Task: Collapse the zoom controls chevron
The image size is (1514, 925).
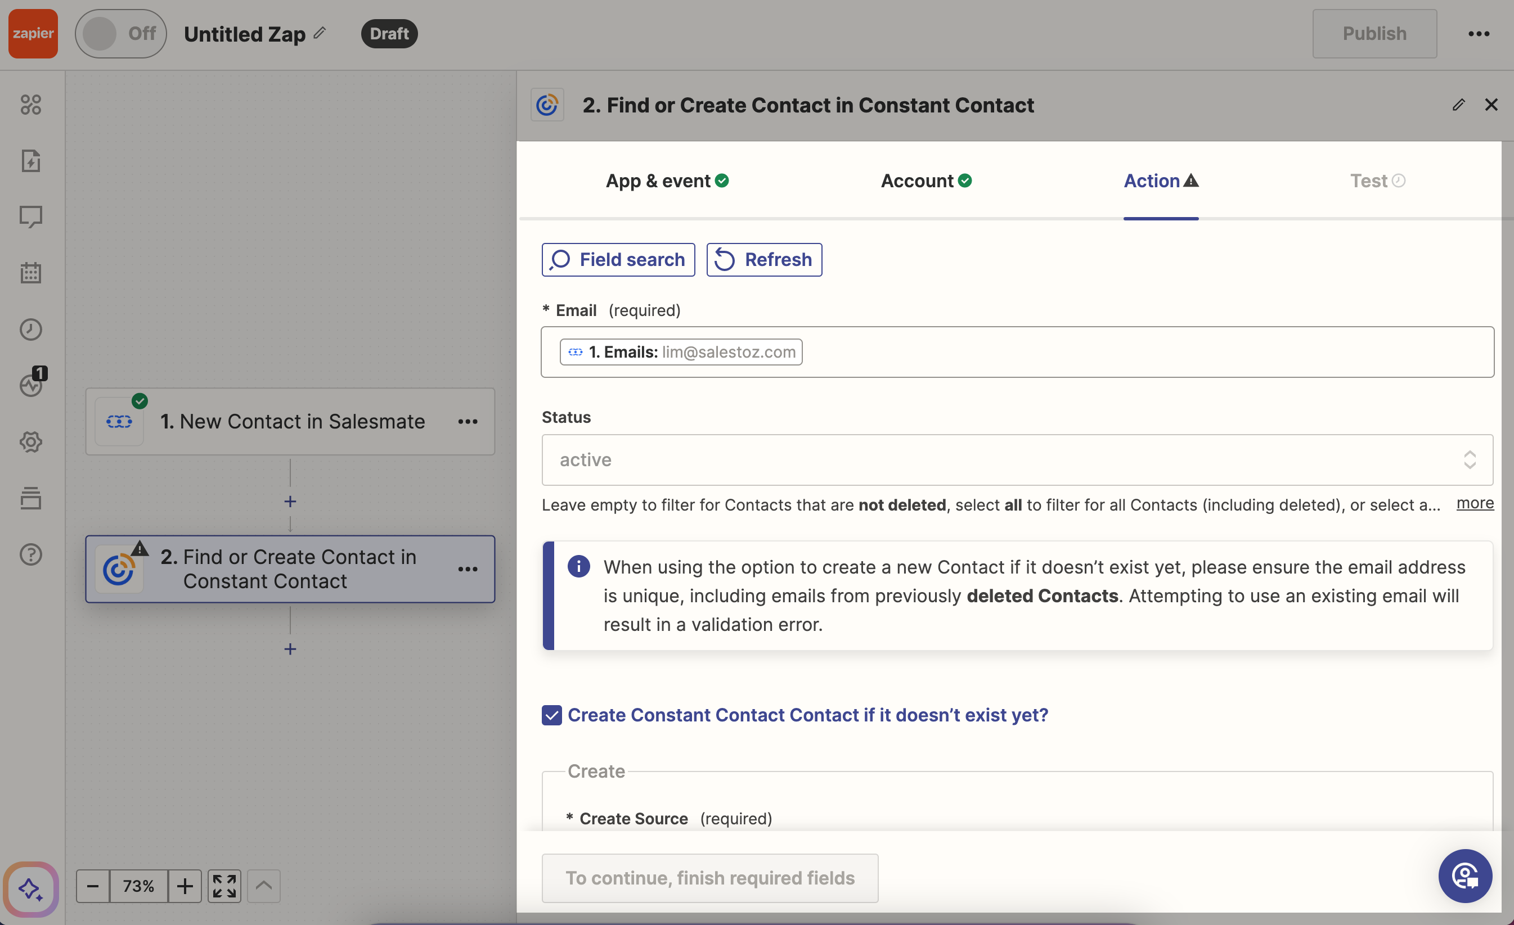Action: coord(264,886)
